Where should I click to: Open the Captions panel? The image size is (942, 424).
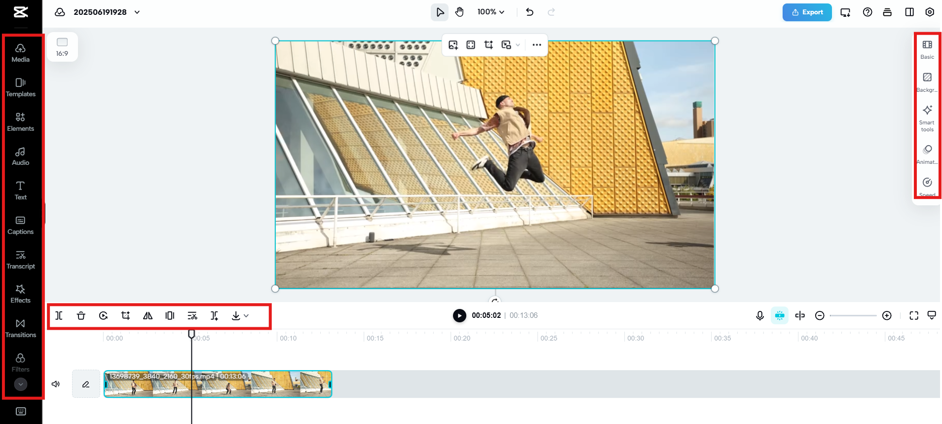click(20, 225)
